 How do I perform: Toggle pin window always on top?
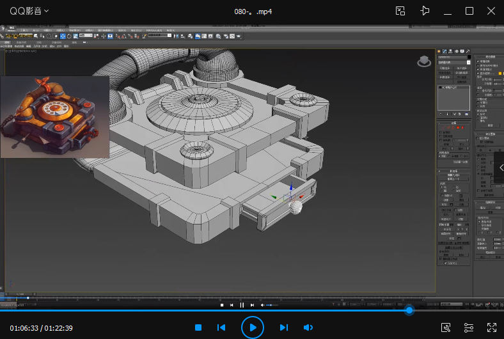(424, 11)
